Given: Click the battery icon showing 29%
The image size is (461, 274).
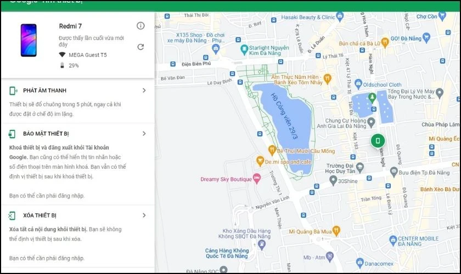Looking at the screenshot, I should click(x=62, y=66).
